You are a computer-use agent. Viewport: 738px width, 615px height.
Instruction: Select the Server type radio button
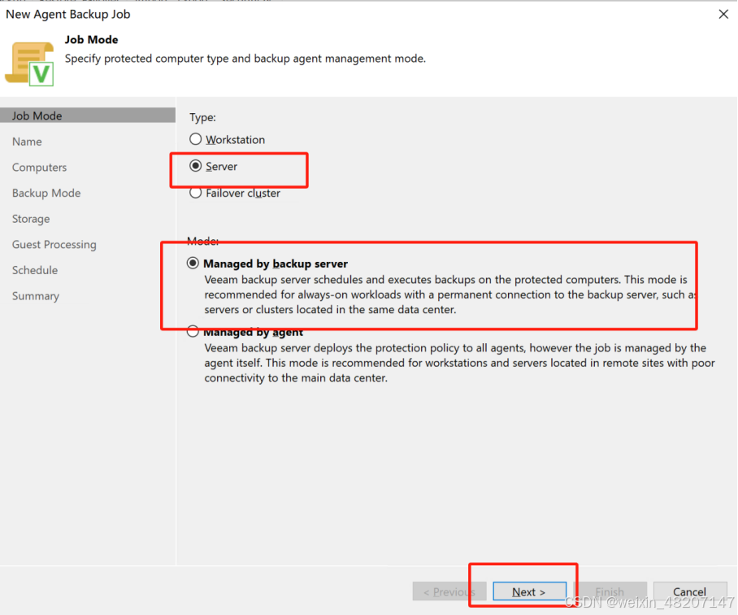(195, 166)
